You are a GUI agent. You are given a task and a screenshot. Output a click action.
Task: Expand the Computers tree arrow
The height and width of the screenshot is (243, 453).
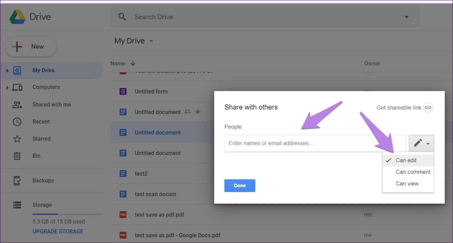point(7,87)
